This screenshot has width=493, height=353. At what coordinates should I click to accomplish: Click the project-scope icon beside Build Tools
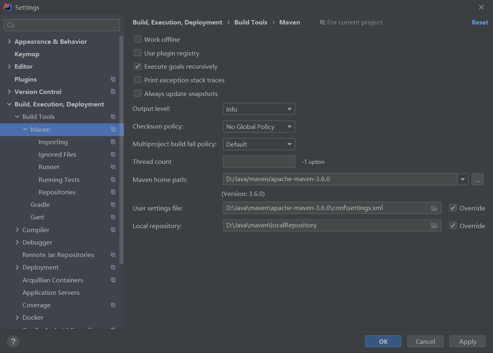pyautogui.click(x=113, y=116)
